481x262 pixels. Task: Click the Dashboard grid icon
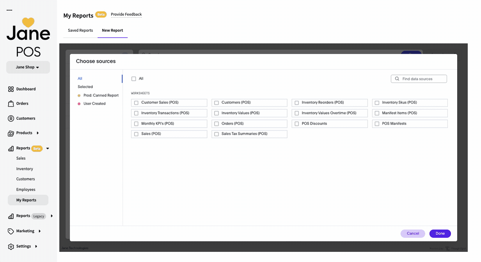[11, 89]
